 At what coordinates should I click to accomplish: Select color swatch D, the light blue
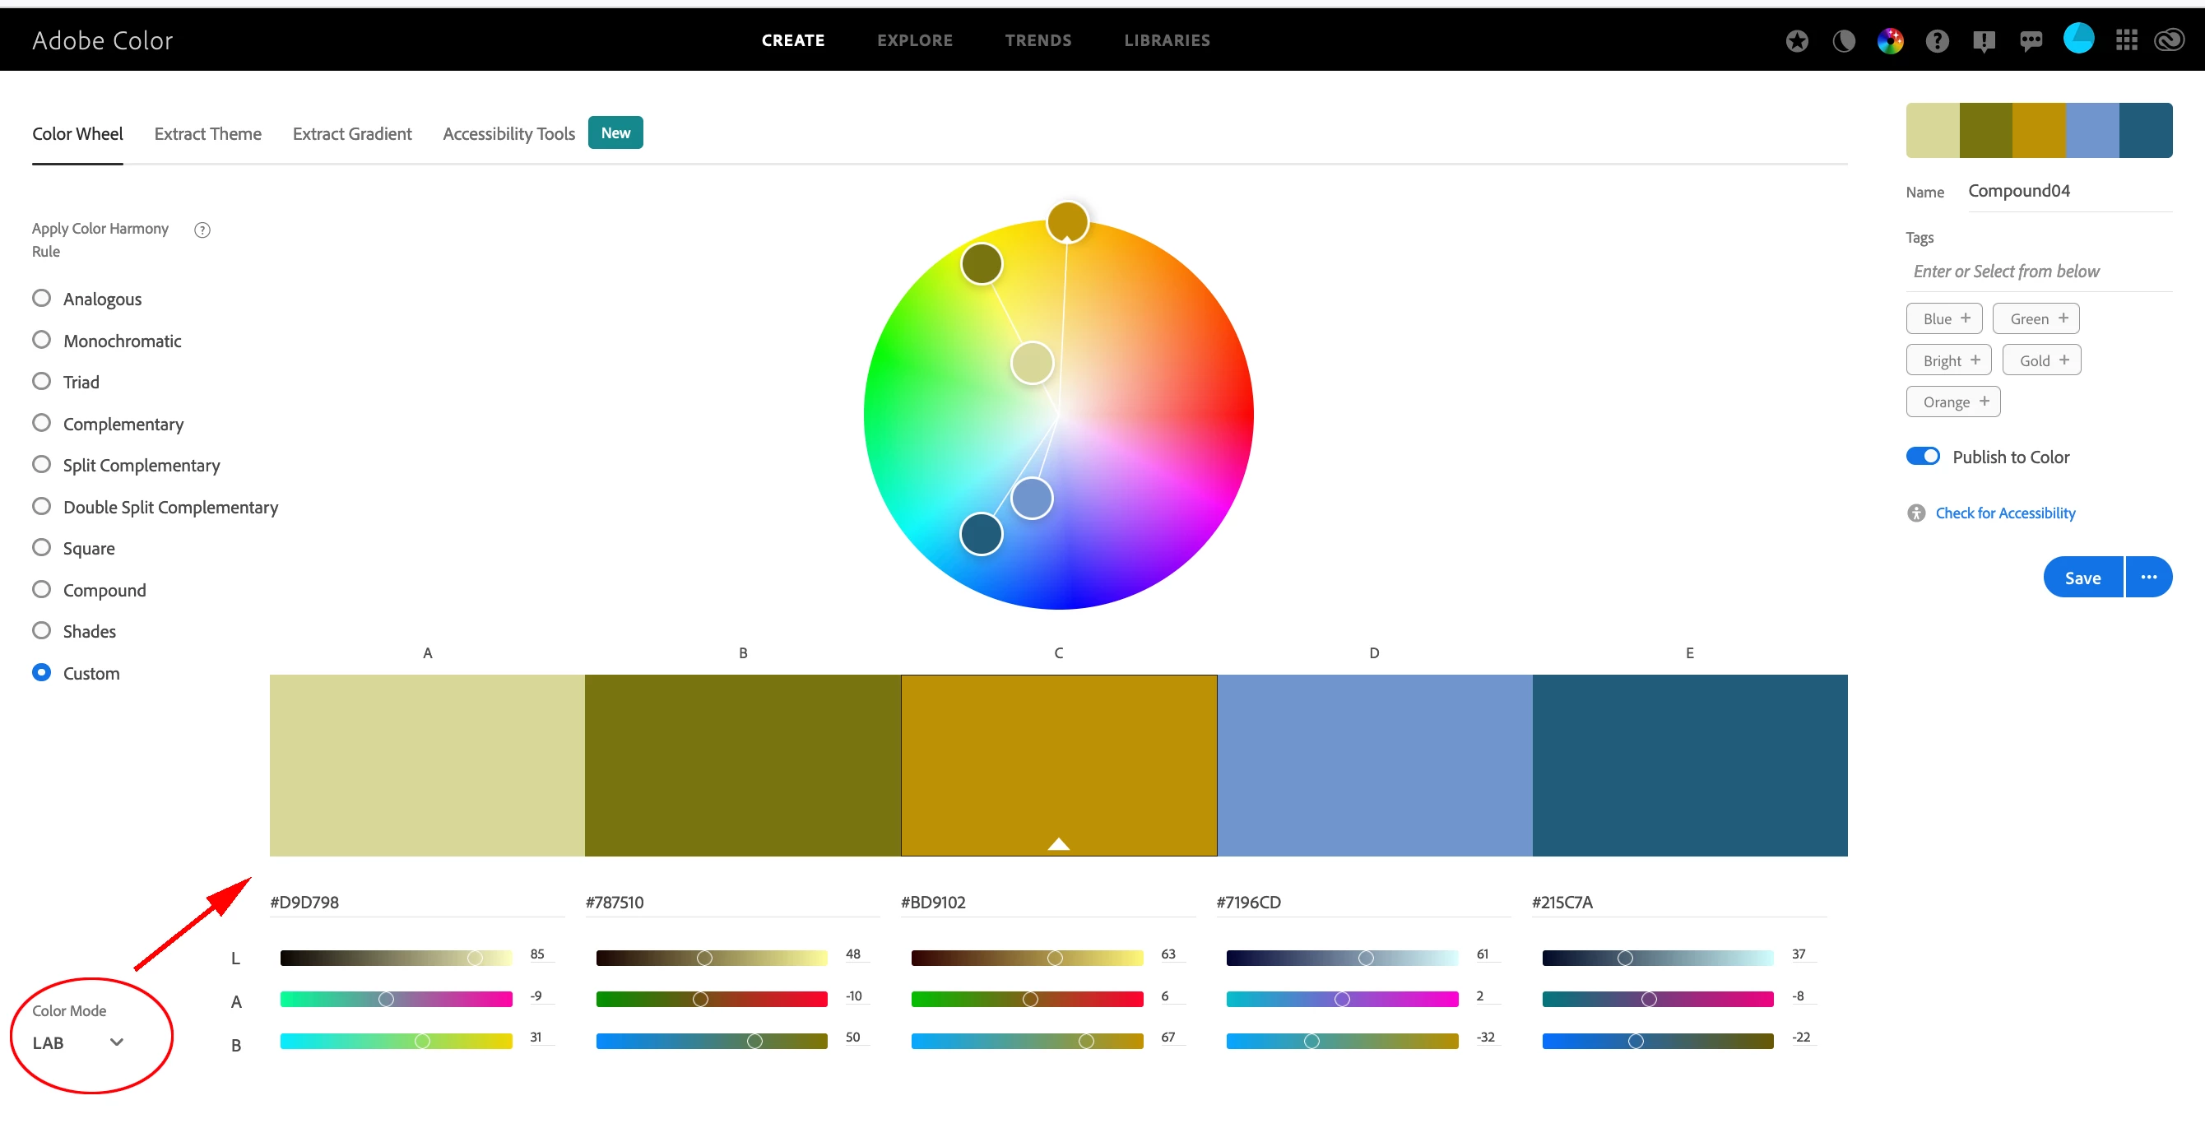point(1374,764)
